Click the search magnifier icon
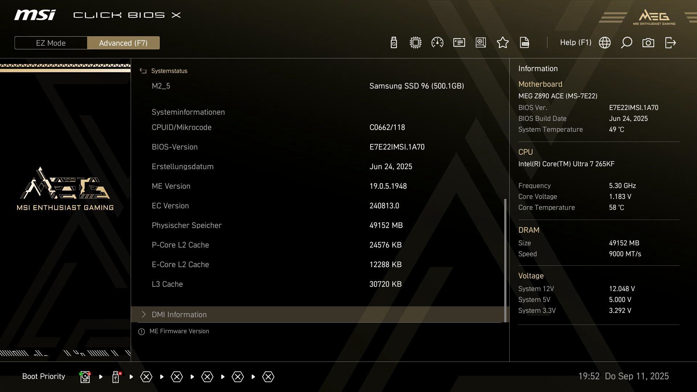697x392 pixels. pyautogui.click(x=626, y=43)
